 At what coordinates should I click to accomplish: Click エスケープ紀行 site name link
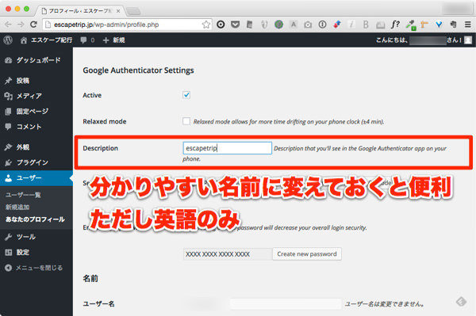tap(47, 40)
